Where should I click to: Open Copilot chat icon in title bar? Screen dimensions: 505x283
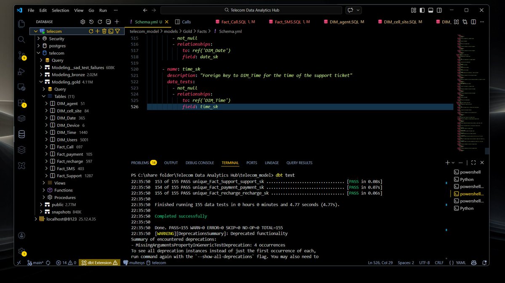[350, 10]
